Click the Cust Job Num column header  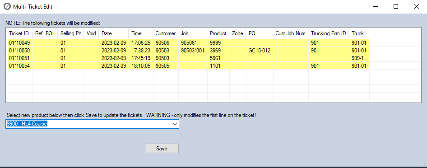291,33
